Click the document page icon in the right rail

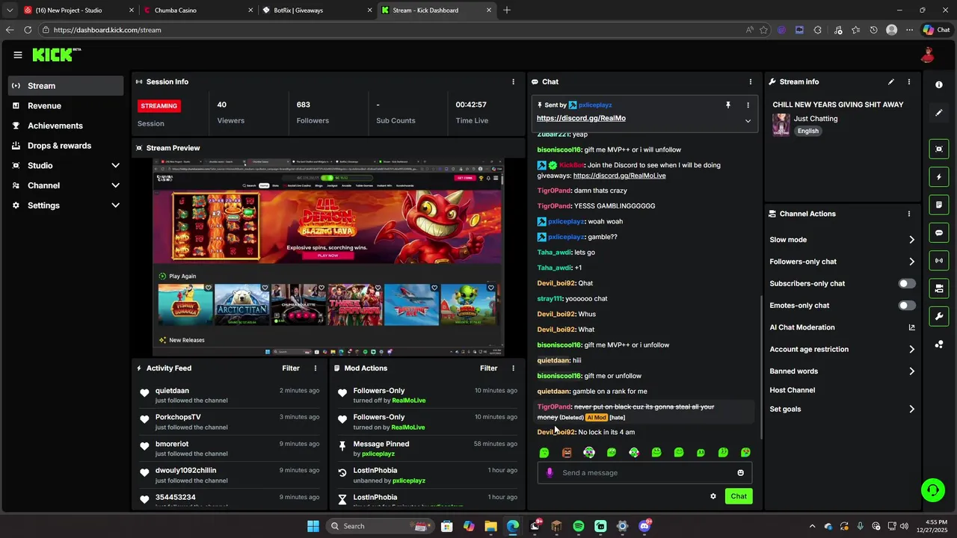[x=939, y=205]
